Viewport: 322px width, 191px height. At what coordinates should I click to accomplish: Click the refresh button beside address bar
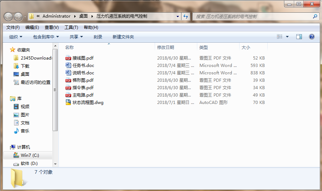click(186, 17)
